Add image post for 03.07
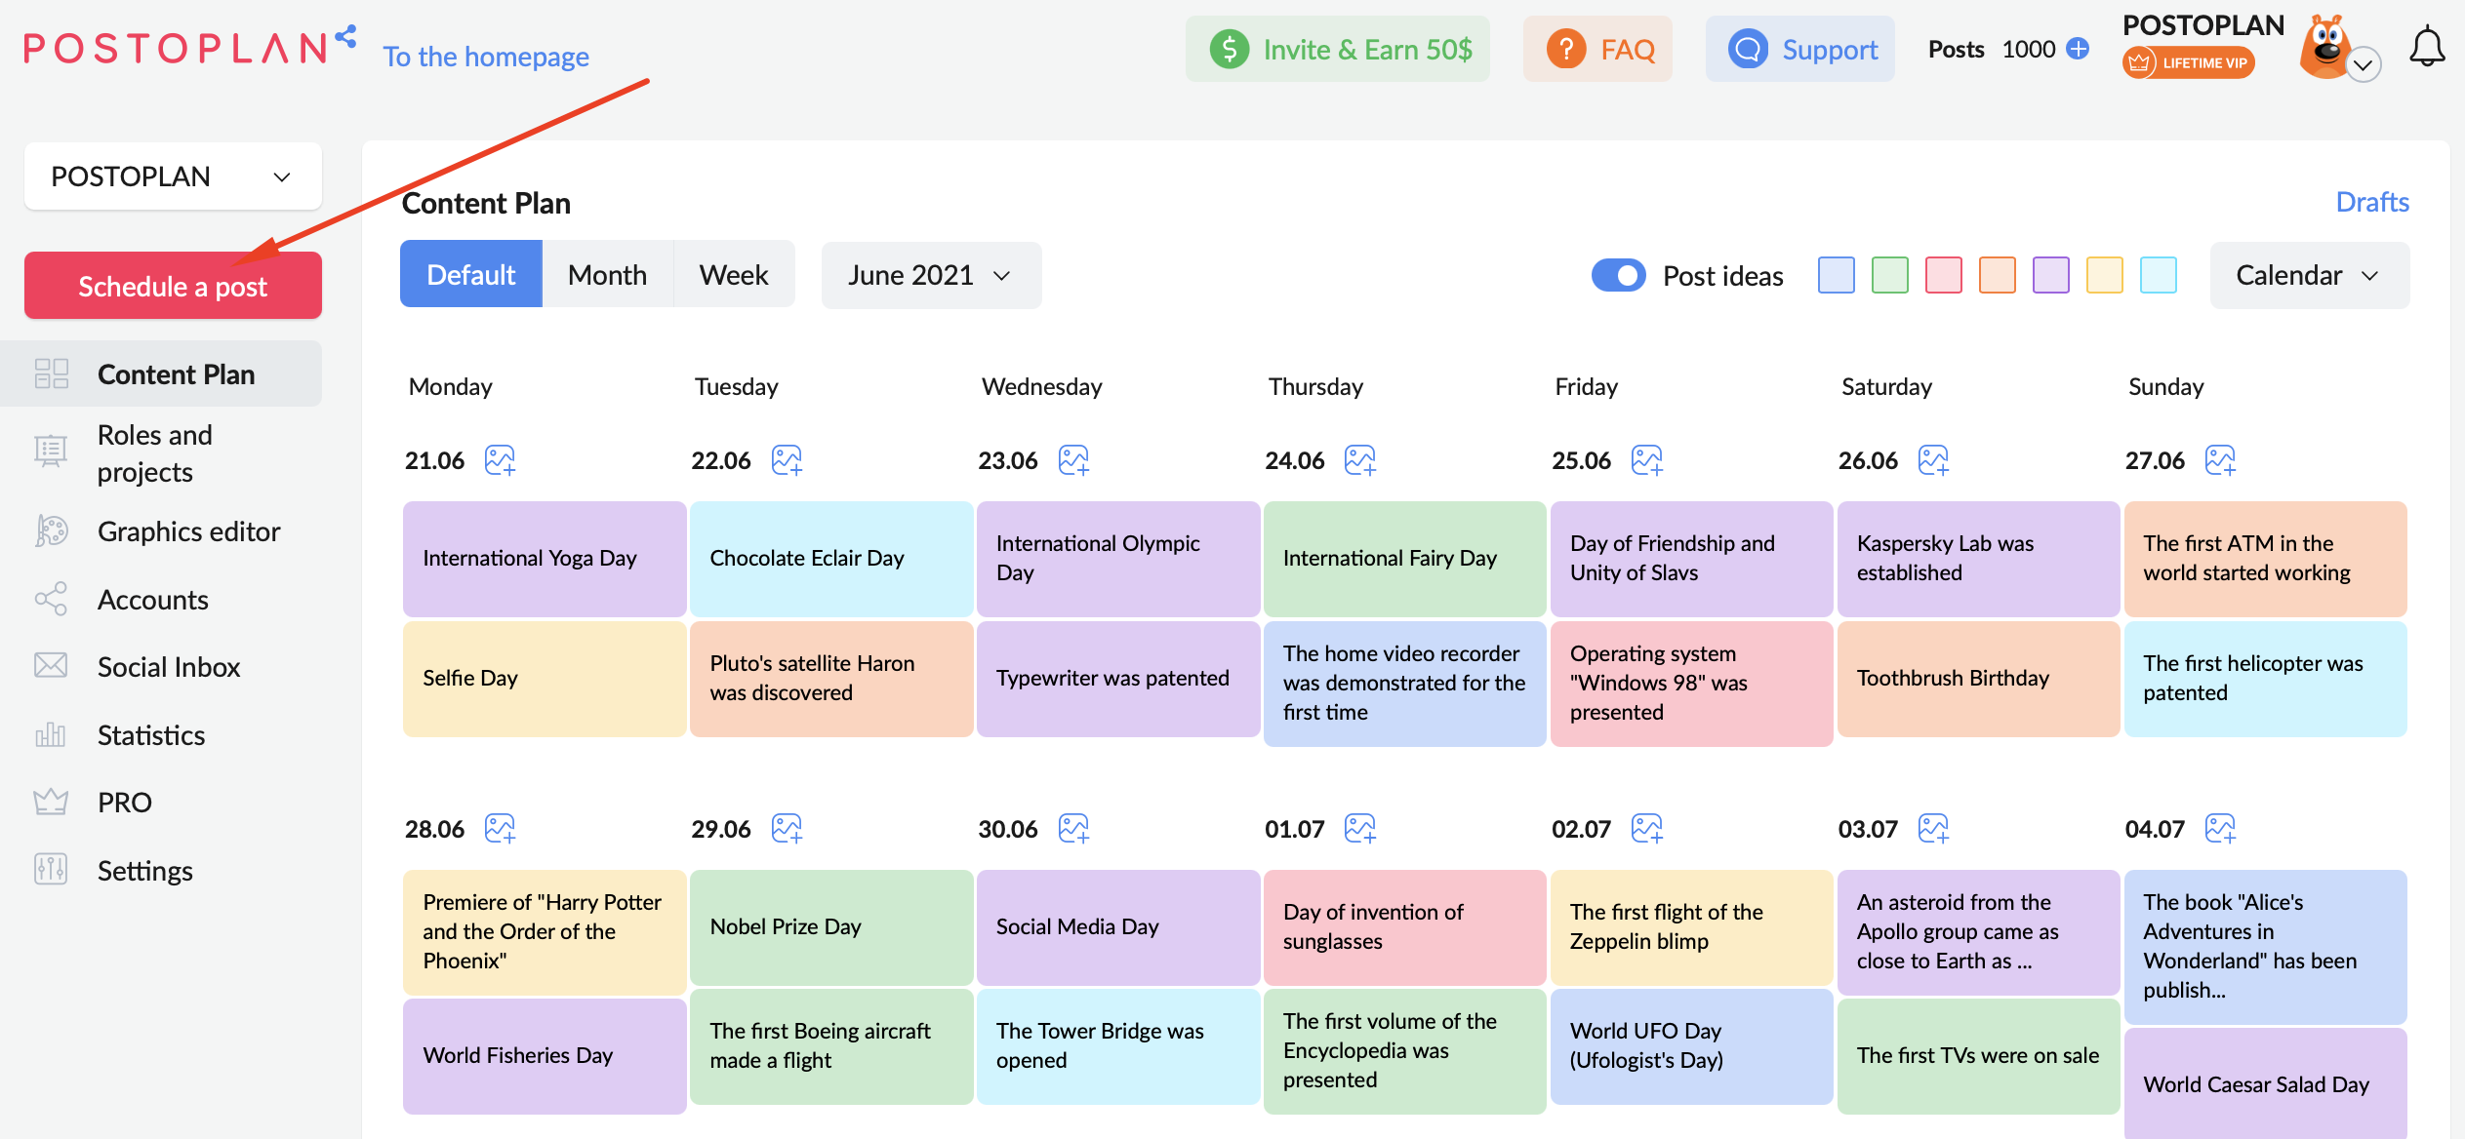Viewport: 2465px width, 1139px height. click(1933, 829)
